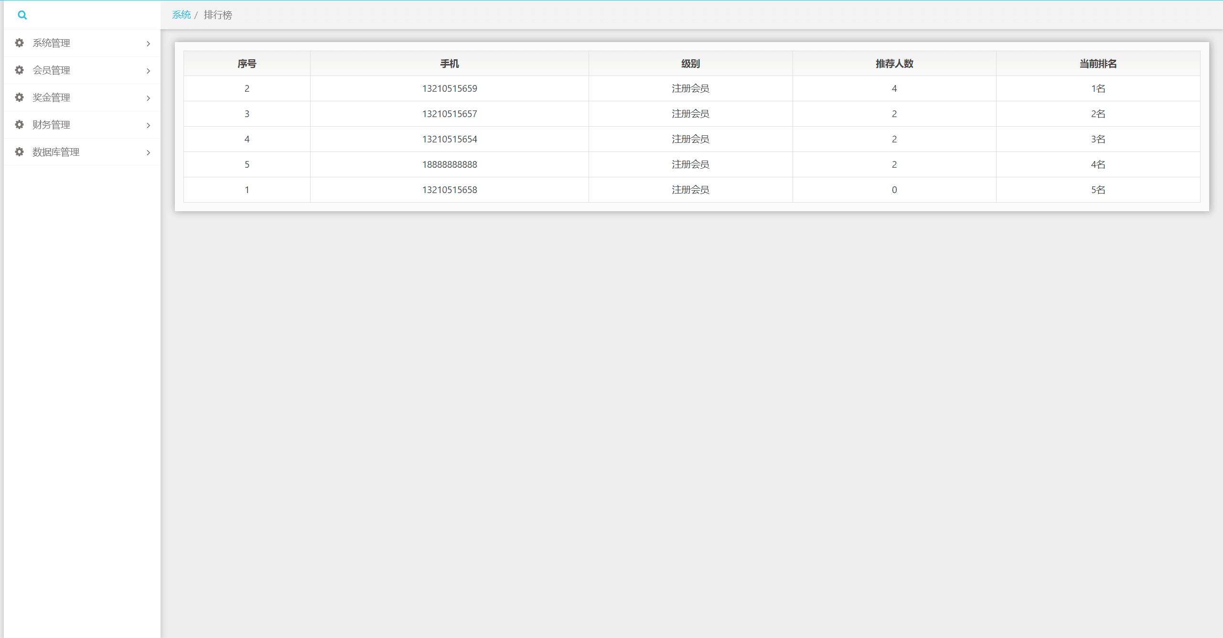Click 序号 cell of row 13210515658
Image resolution: width=1223 pixels, height=638 pixels.
pyautogui.click(x=247, y=190)
